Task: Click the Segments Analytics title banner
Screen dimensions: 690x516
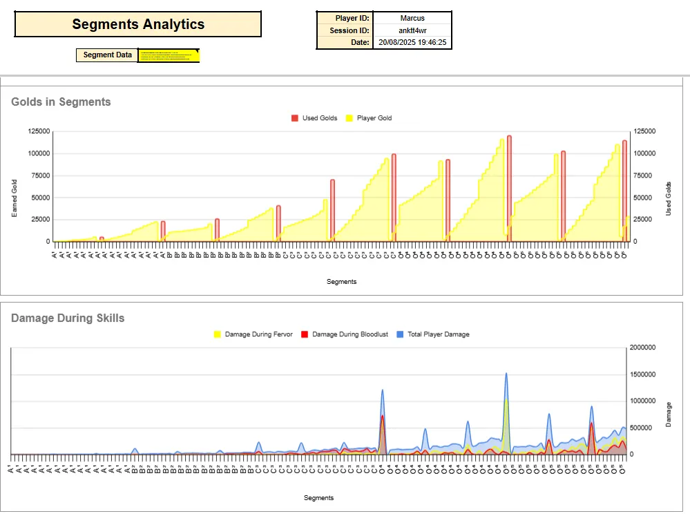Action: pyautogui.click(x=138, y=24)
